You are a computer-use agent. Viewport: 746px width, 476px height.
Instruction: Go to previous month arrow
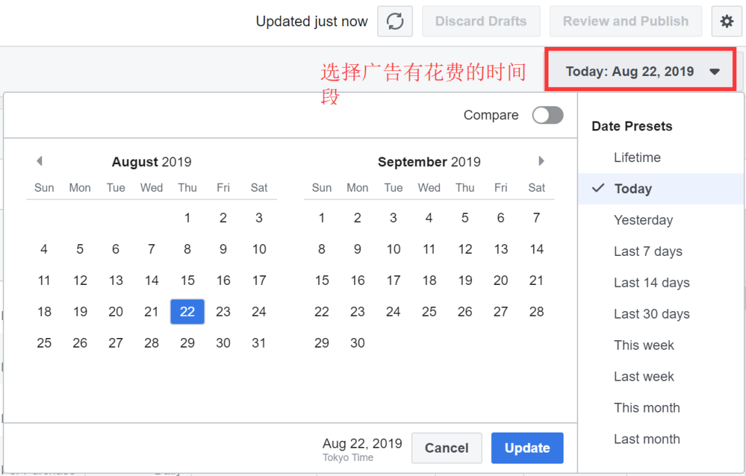point(39,161)
